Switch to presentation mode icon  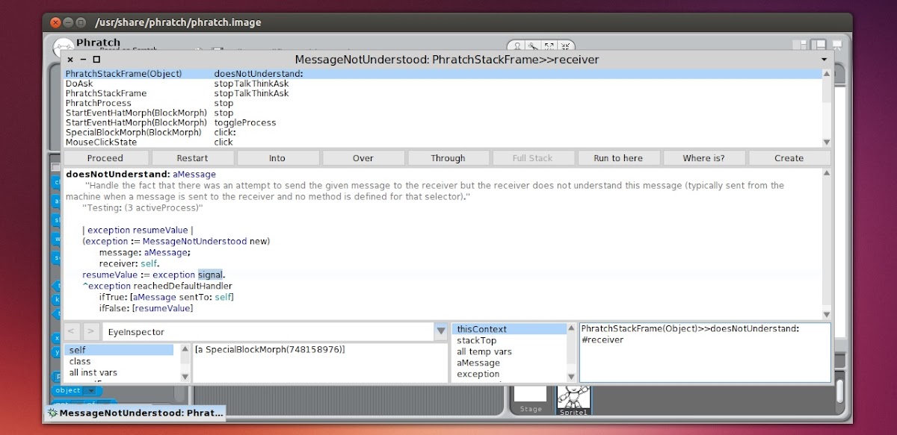(836, 46)
